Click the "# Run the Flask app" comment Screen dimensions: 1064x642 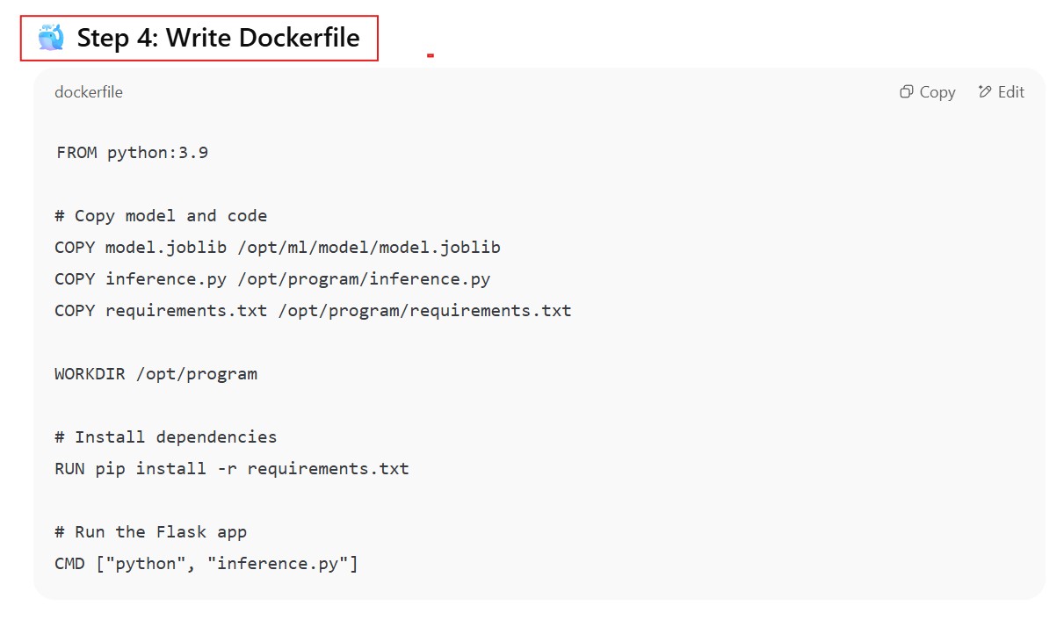pyautogui.click(x=150, y=532)
